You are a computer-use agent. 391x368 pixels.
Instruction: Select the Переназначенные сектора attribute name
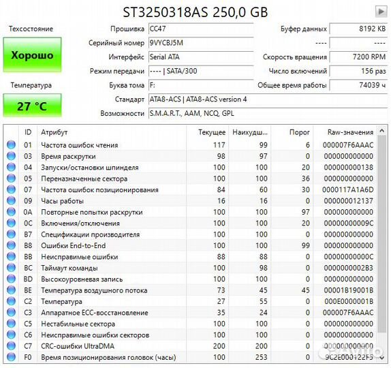pos(84,179)
